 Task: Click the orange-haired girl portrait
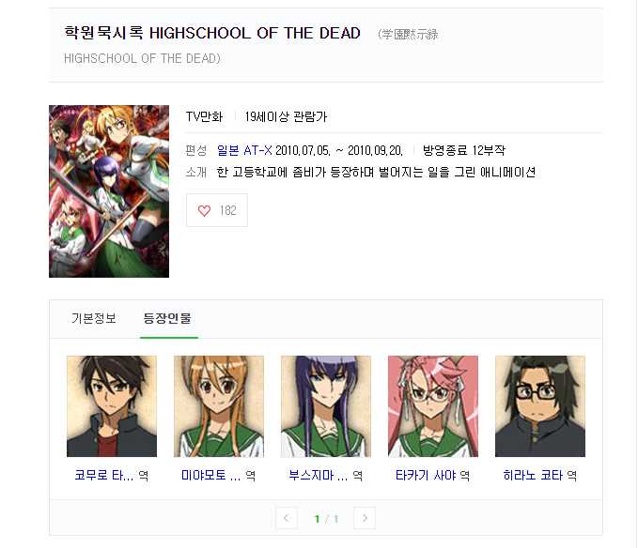click(219, 406)
